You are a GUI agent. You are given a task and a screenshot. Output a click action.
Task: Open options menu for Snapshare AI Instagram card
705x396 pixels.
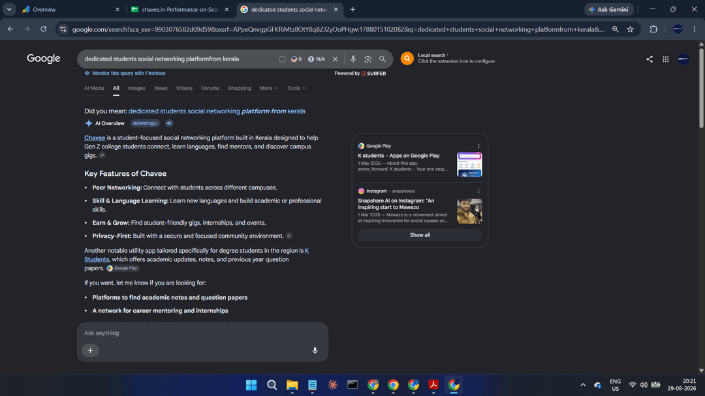478,191
